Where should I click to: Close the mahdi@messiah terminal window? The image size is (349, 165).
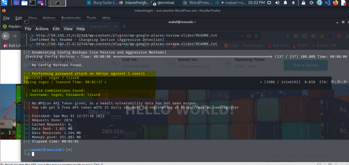click(x=348, y=22)
